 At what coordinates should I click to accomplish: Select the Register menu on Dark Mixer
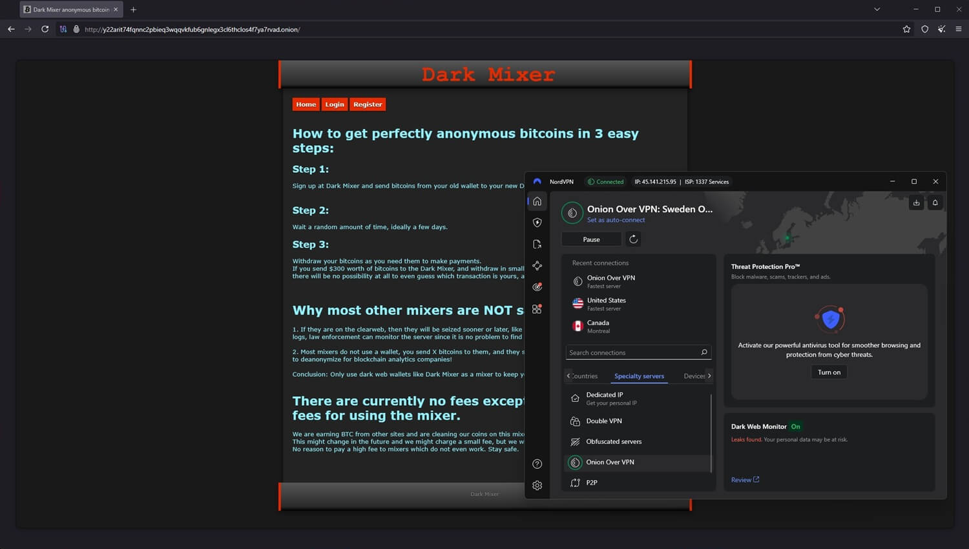[x=368, y=104]
